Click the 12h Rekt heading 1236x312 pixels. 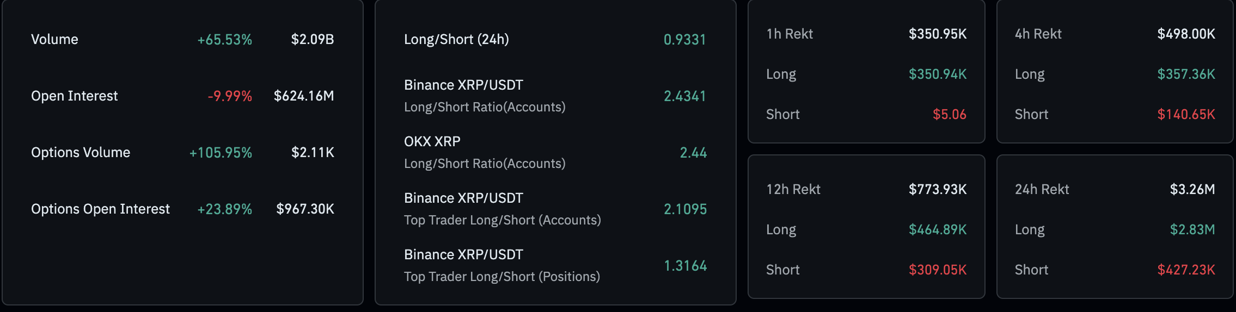pos(793,190)
